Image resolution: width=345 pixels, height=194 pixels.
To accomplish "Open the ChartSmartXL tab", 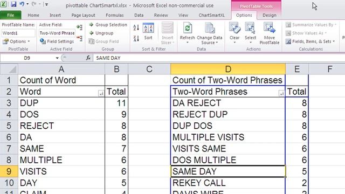I will (211, 15).
